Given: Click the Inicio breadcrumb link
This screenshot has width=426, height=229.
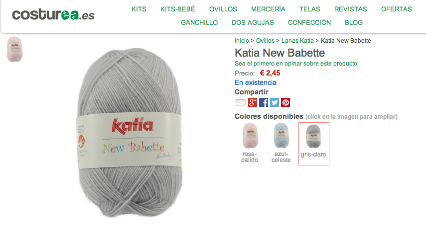Looking at the screenshot, I should (x=242, y=41).
